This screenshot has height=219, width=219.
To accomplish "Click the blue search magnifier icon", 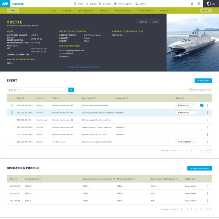I will (x=71, y=90).
